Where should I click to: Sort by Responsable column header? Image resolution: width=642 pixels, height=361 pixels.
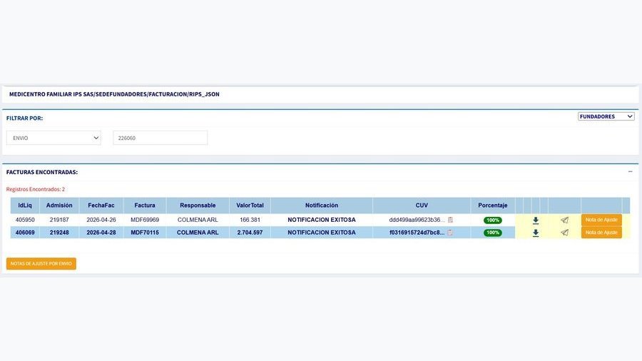[198, 205]
